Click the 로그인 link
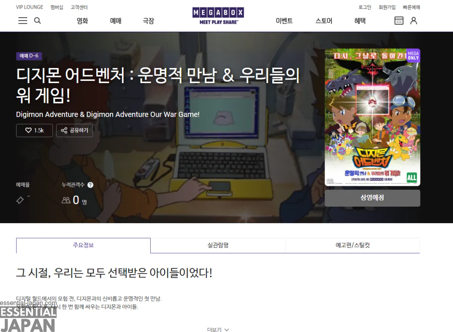453x332 pixels. click(x=365, y=7)
